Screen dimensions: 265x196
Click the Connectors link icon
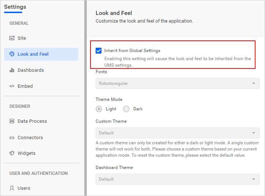pyautogui.click(x=12, y=138)
